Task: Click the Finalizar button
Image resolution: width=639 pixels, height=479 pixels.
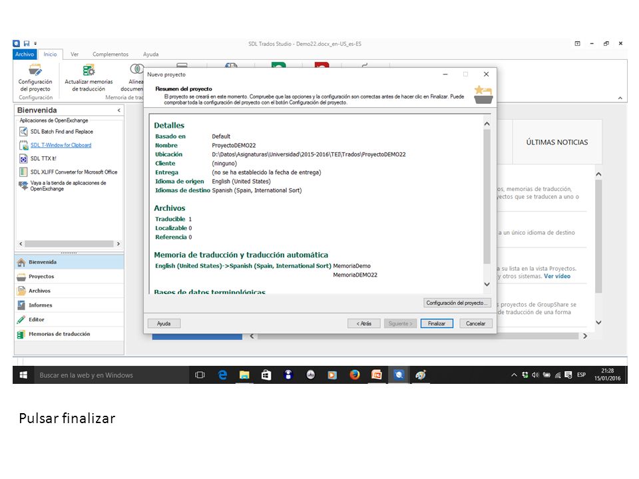Action: click(x=437, y=323)
